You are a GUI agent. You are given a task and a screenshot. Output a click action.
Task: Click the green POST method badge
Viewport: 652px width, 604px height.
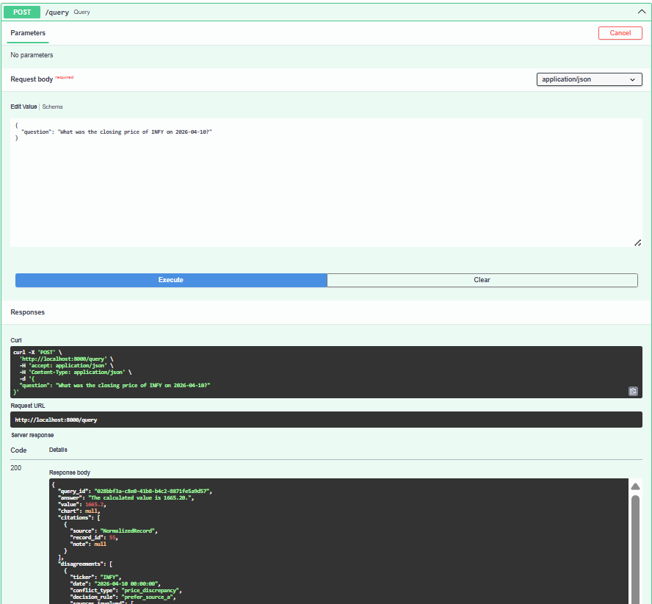22,12
